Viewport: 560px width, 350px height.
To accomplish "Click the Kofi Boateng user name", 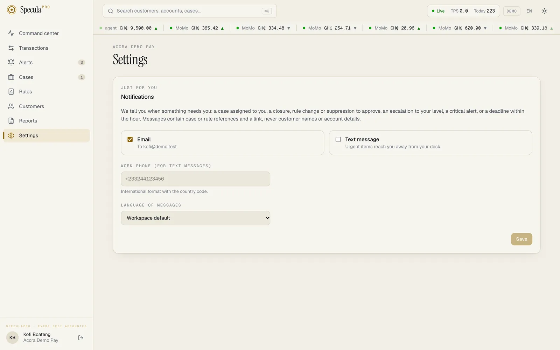I will coord(37,335).
